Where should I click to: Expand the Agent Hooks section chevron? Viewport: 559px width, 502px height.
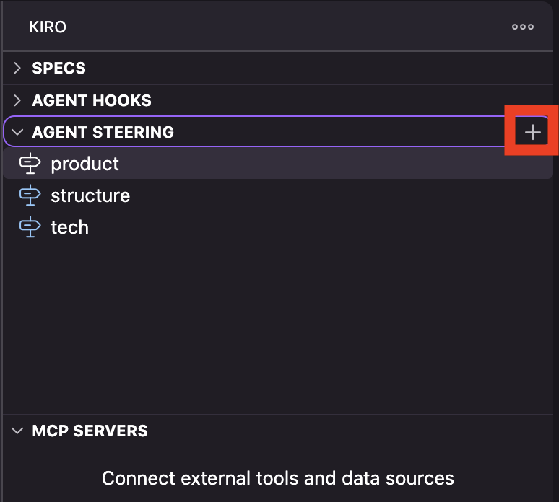click(x=17, y=100)
